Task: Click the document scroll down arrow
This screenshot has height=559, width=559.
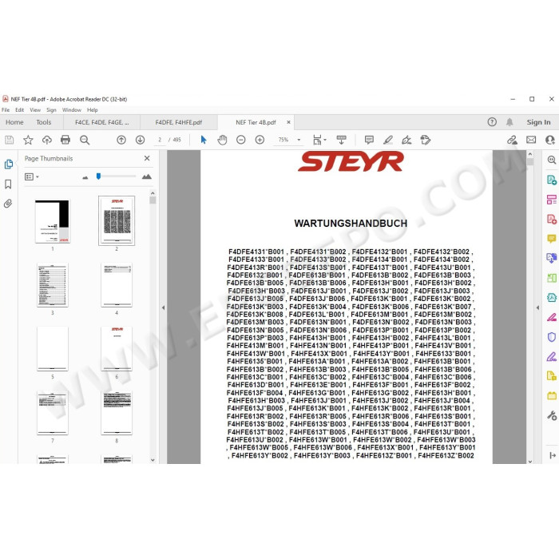Action: pos(530,461)
